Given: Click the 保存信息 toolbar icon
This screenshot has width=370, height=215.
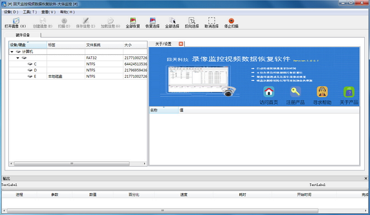Looking at the screenshot, I should [x=86, y=21].
